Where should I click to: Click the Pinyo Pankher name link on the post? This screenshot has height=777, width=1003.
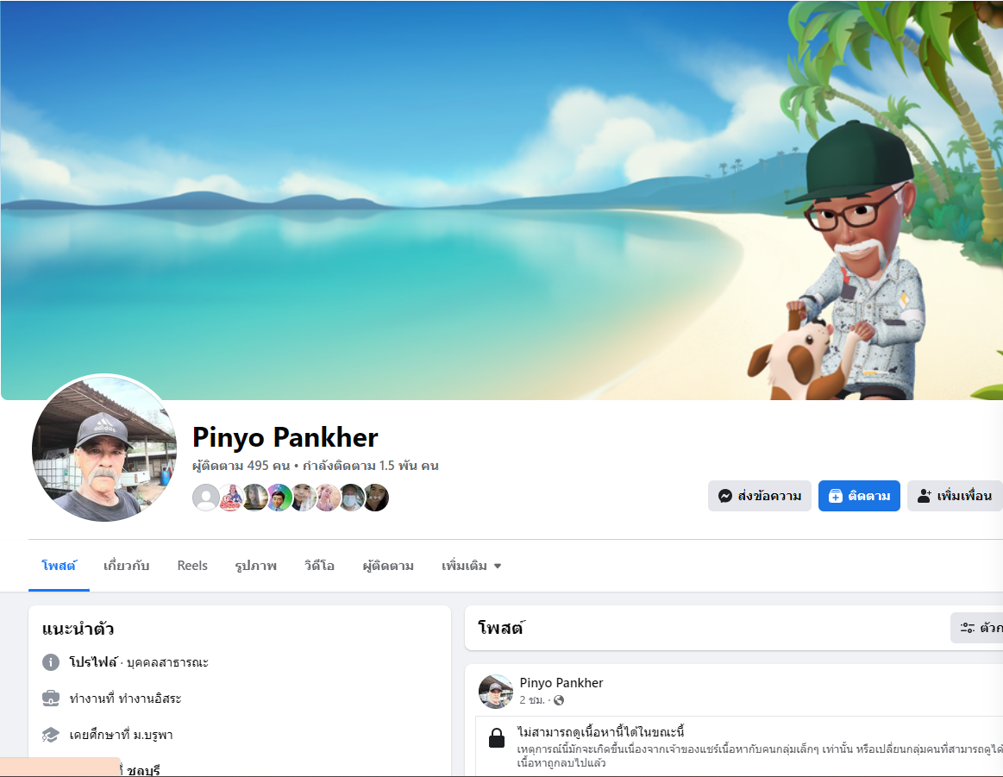pyautogui.click(x=561, y=683)
